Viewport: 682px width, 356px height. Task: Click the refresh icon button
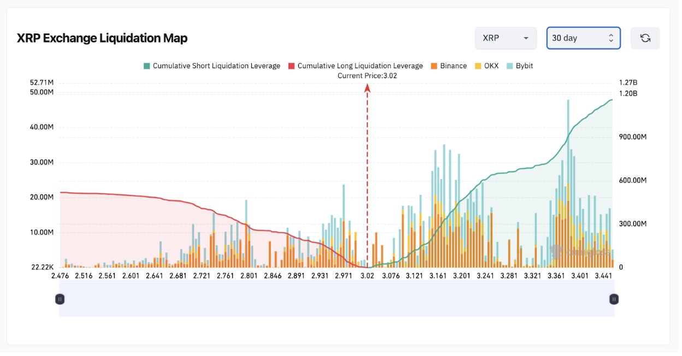645,38
